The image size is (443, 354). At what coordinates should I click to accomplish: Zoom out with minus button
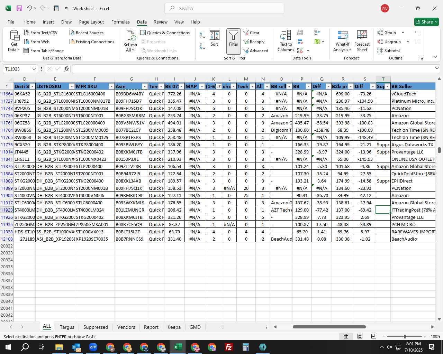(384, 336)
